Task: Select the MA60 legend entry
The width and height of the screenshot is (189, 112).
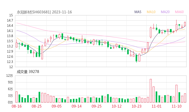Action: pyautogui.click(x=179, y=12)
